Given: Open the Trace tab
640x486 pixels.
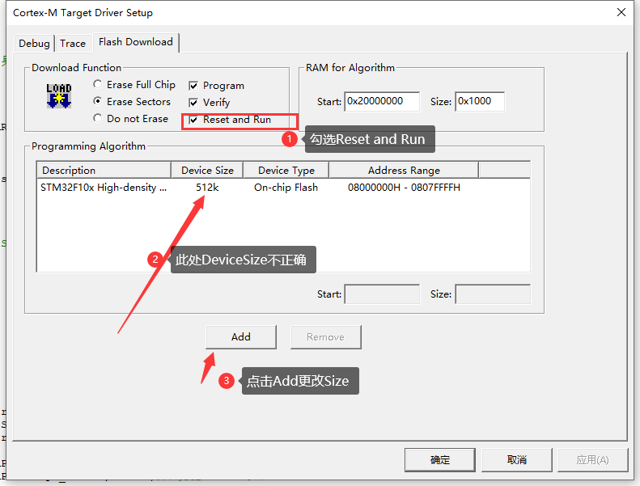Looking at the screenshot, I should [x=73, y=43].
